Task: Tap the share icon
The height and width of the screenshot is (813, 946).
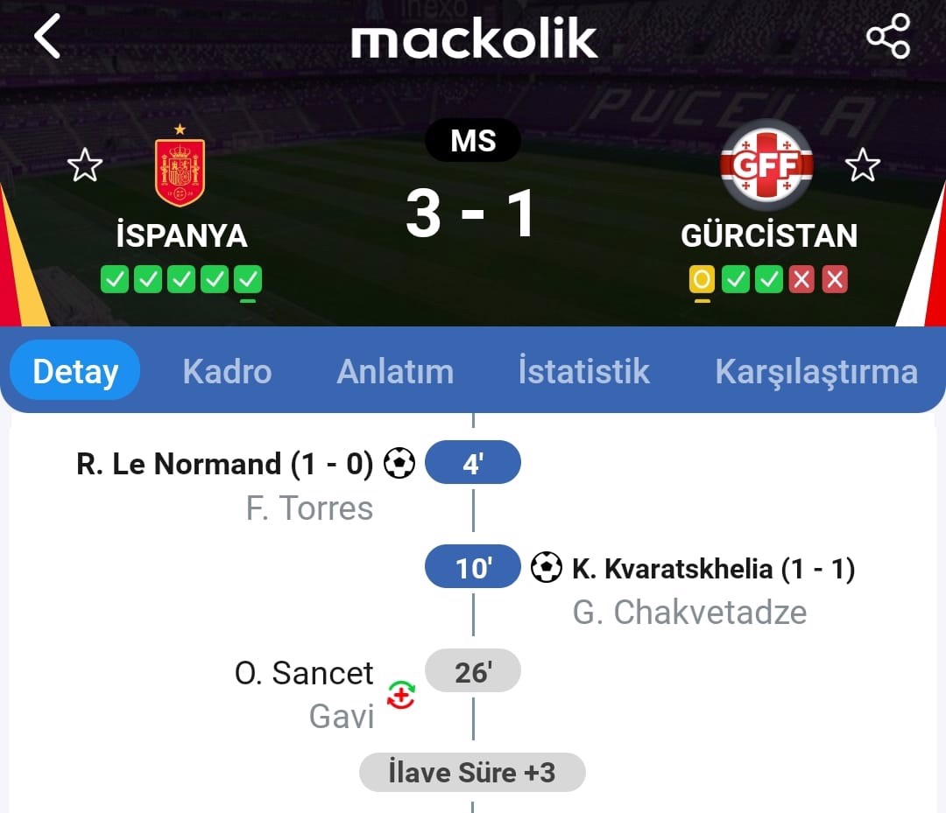Action: pyautogui.click(x=888, y=36)
